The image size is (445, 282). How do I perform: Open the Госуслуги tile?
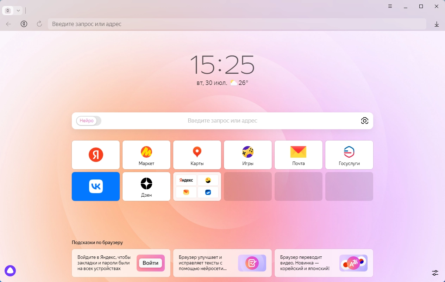point(349,155)
